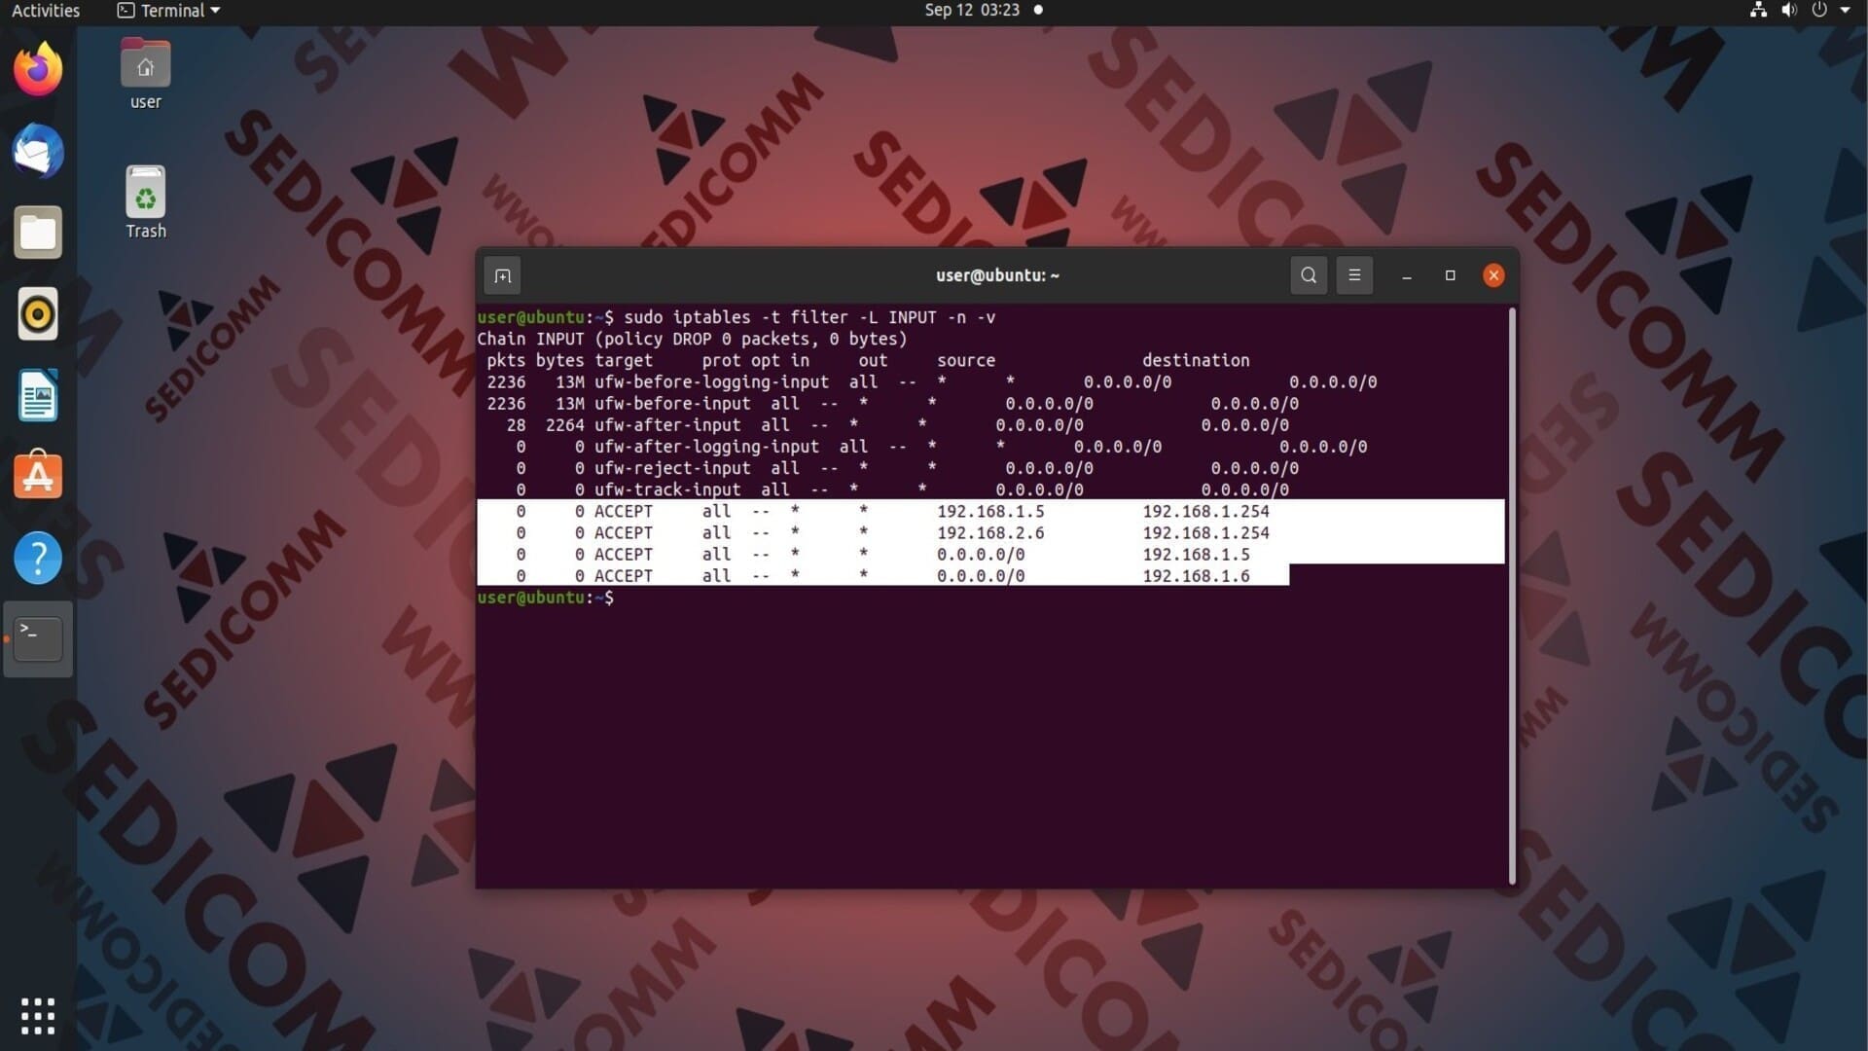Click the terminal vertical scrollbar
1868x1051 pixels.
pyautogui.click(x=1512, y=596)
